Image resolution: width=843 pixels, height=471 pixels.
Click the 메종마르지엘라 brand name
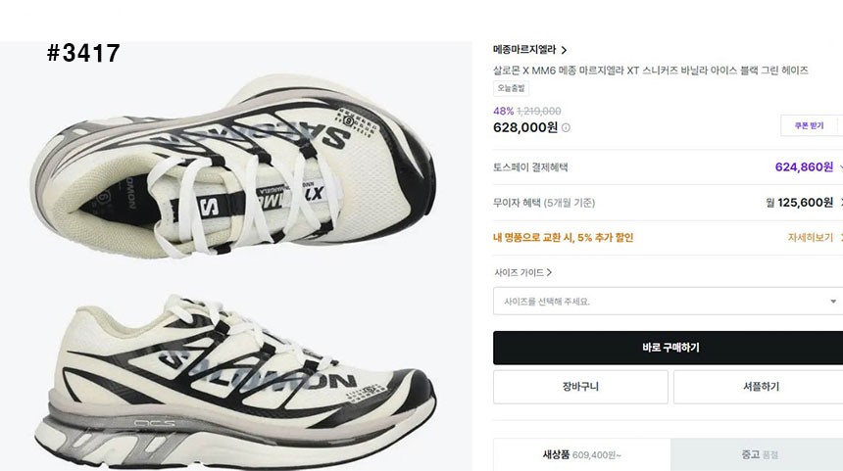(x=524, y=50)
